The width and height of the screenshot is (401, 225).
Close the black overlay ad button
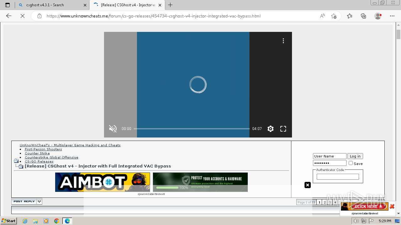click(308, 185)
